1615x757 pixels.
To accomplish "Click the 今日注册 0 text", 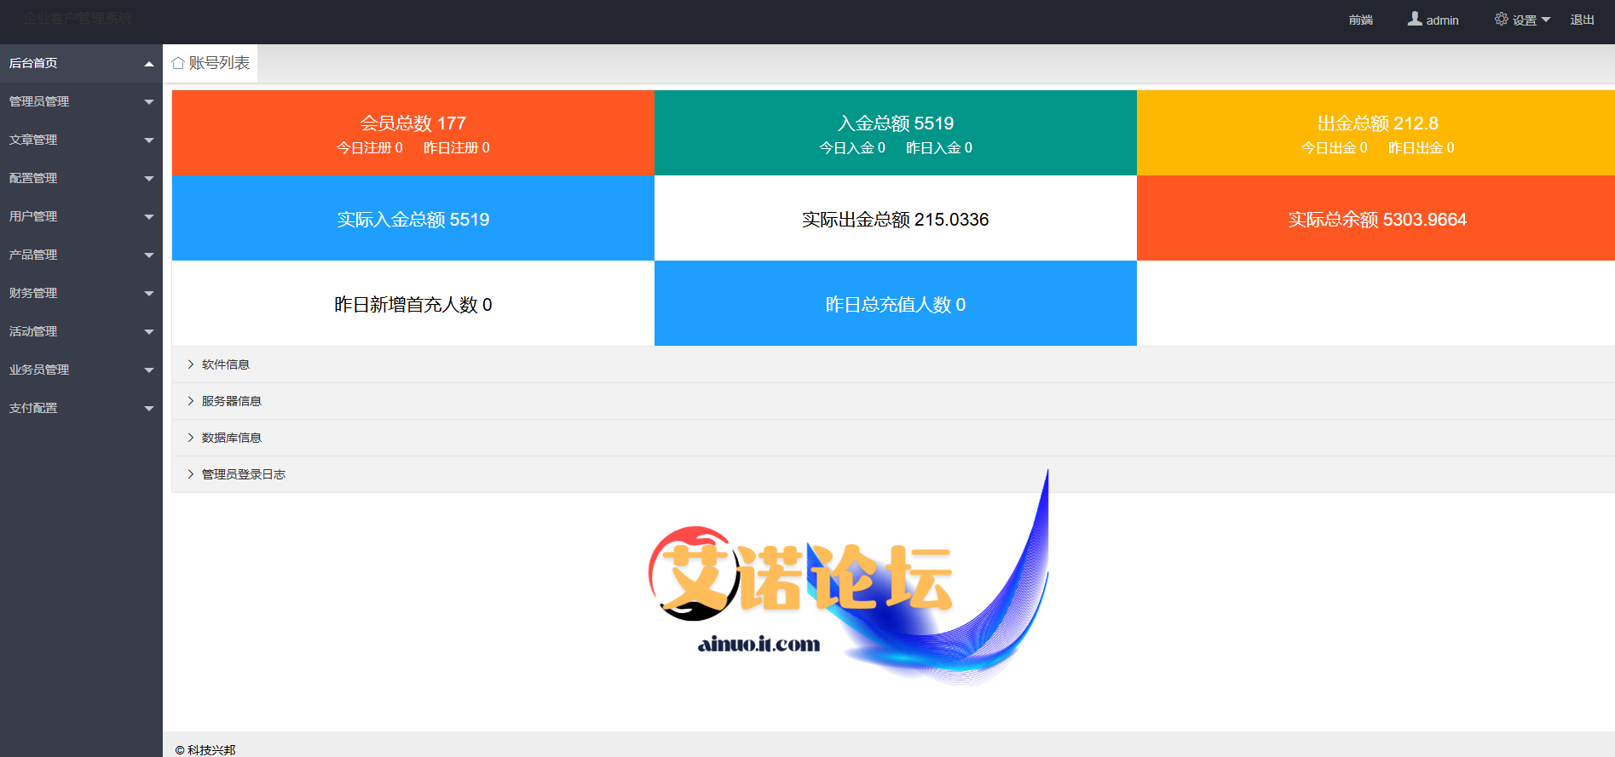I will (x=370, y=148).
